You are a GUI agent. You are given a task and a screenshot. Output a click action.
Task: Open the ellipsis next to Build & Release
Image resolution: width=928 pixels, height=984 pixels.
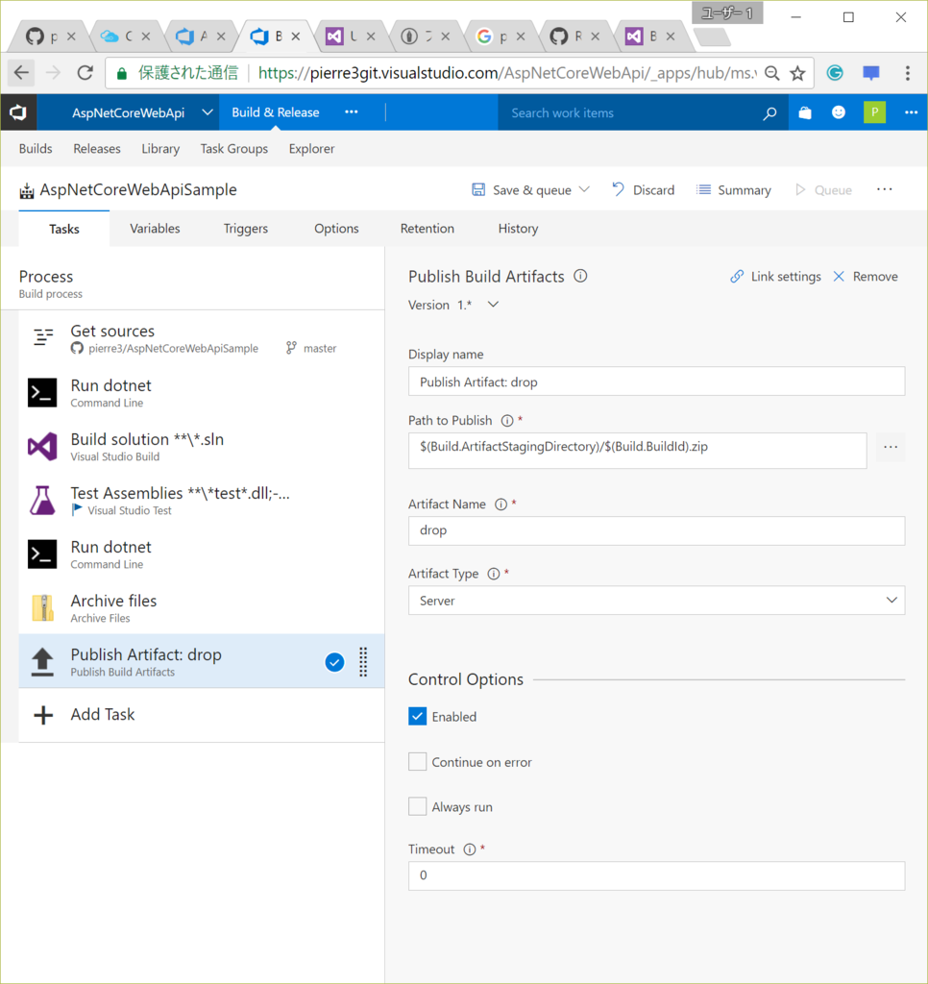pyautogui.click(x=352, y=111)
